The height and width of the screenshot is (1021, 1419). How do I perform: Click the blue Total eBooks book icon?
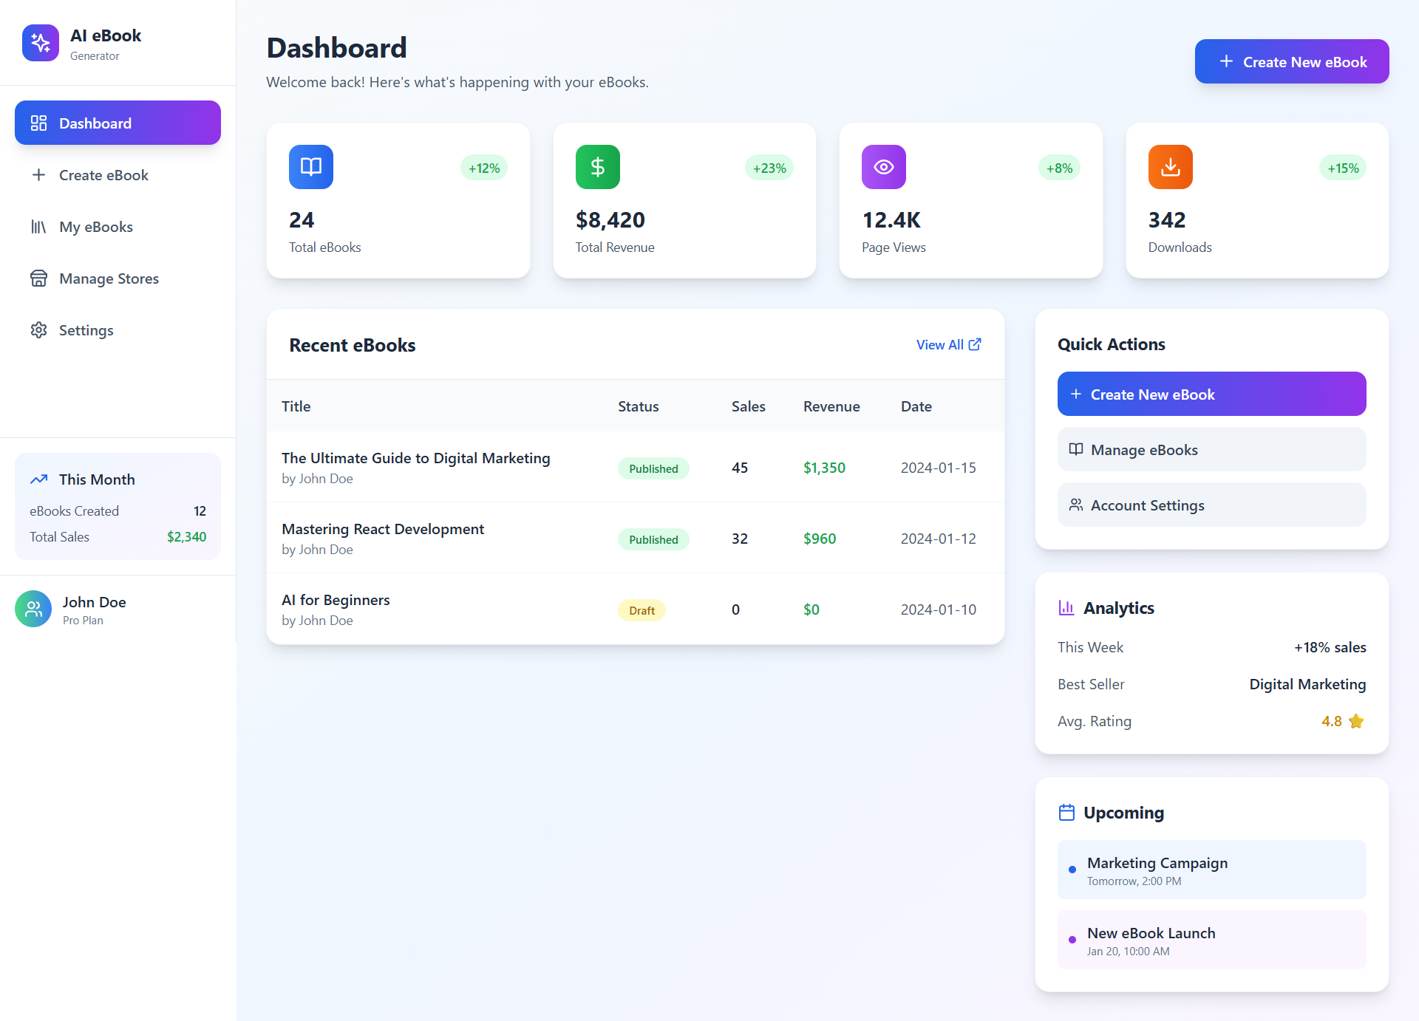click(x=310, y=167)
